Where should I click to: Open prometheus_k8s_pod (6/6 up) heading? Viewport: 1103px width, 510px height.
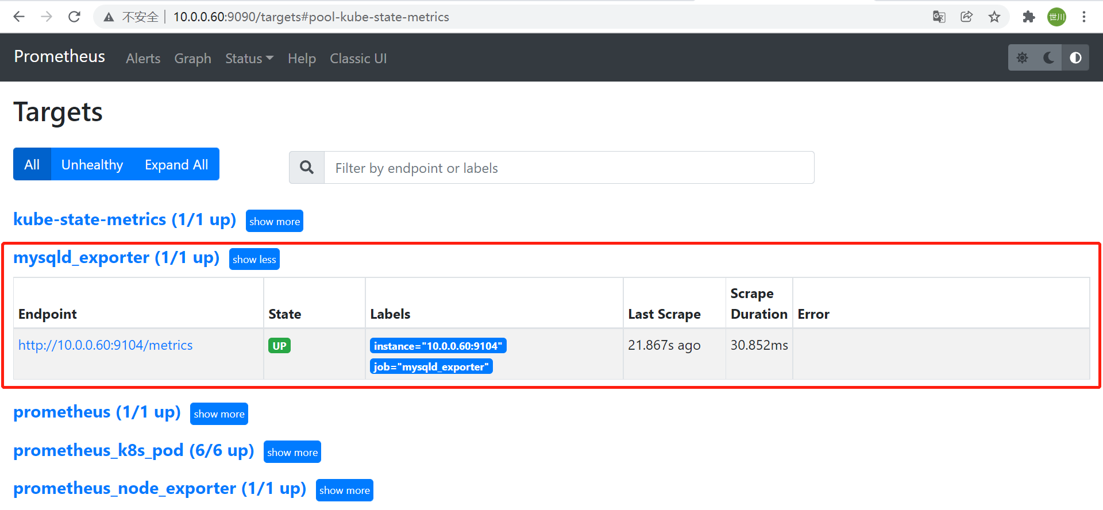tap(134, 450)
